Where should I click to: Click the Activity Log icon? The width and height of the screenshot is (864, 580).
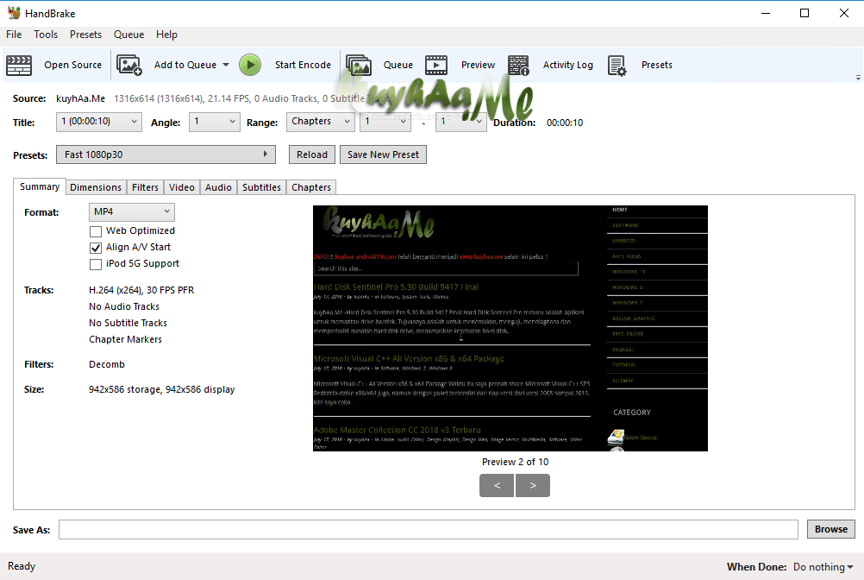[518, 65]
